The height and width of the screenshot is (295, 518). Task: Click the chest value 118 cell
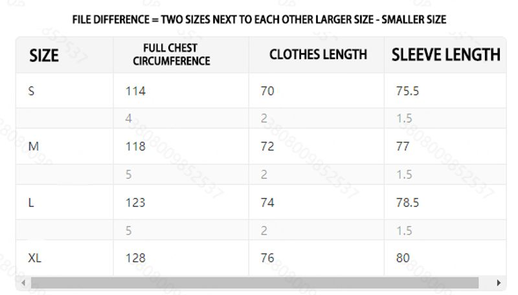click(135, 147)
